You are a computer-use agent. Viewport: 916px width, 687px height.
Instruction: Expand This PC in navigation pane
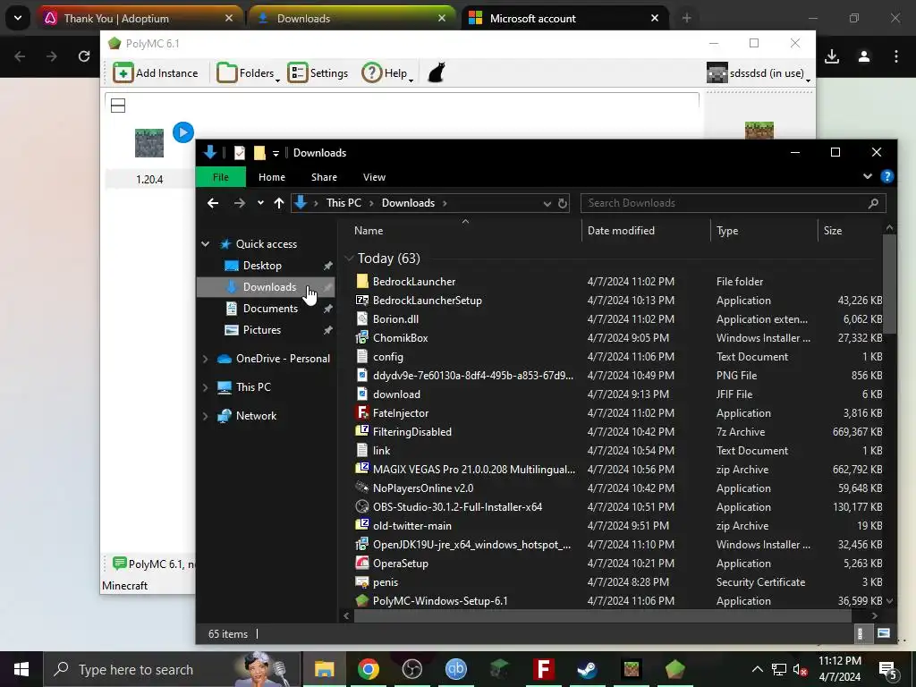click(206, 387)
